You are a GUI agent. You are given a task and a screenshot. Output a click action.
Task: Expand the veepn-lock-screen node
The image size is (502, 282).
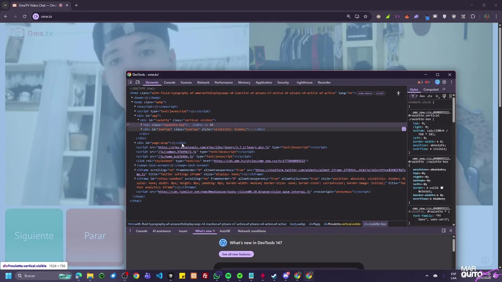135,165
